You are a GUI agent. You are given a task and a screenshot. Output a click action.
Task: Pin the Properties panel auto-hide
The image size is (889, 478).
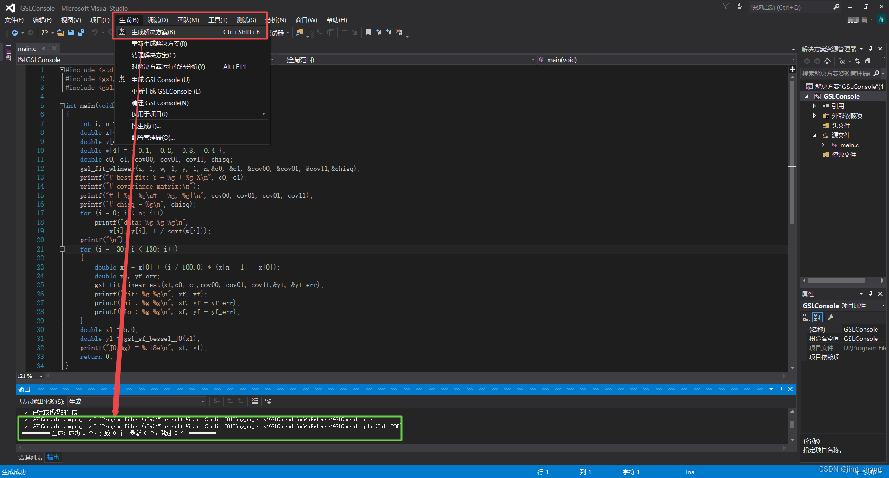pyautogui.click(x=870, y=294)
